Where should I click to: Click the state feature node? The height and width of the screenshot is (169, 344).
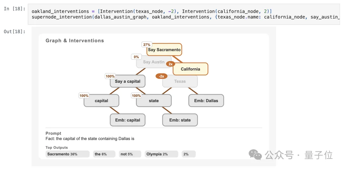point(154,101)
